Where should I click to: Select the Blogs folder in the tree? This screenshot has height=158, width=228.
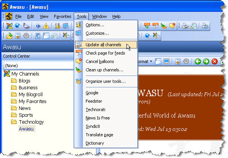pyautogui.click(x=24, y=81)
